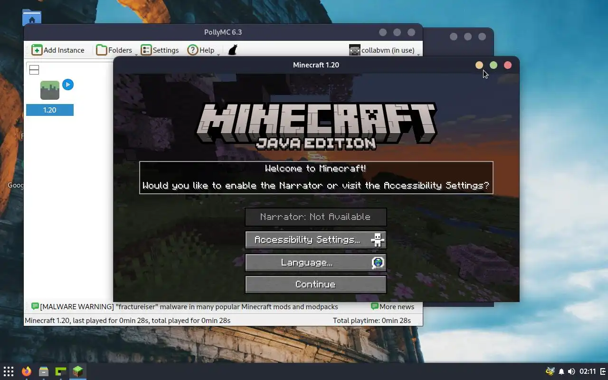
Task: Minimize the Minecraft 1.20 window
Action: click(479, 65)
